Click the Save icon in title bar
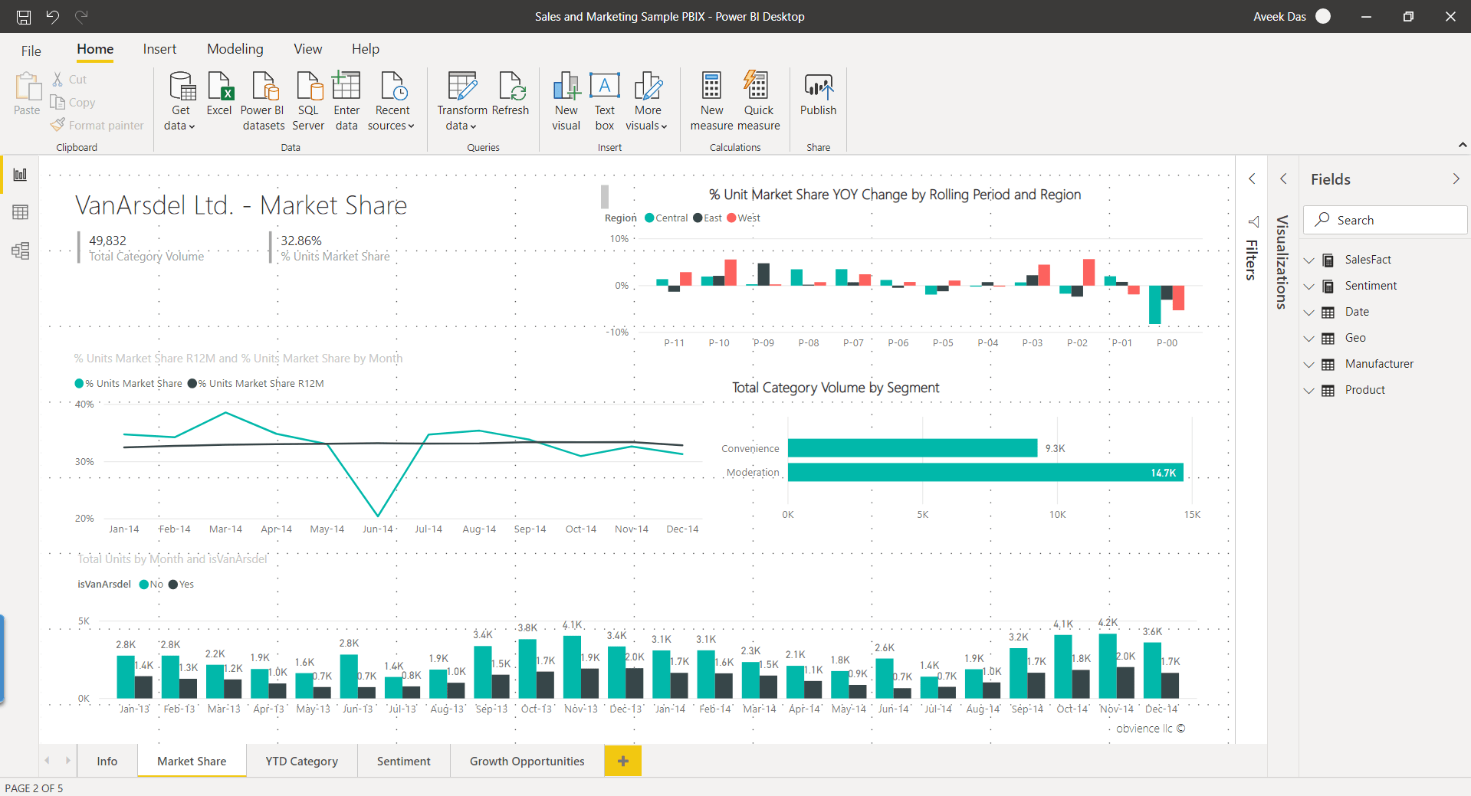 [24, 16]
